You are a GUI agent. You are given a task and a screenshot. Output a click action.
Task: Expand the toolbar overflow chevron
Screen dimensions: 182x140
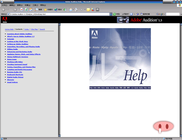(x=181, y=14)
